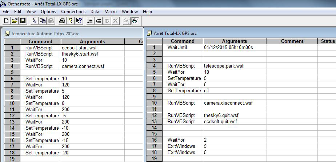This screenshot has width=336, height=162.
Task: Click Command column header in temperature script window
Action: 40,41
